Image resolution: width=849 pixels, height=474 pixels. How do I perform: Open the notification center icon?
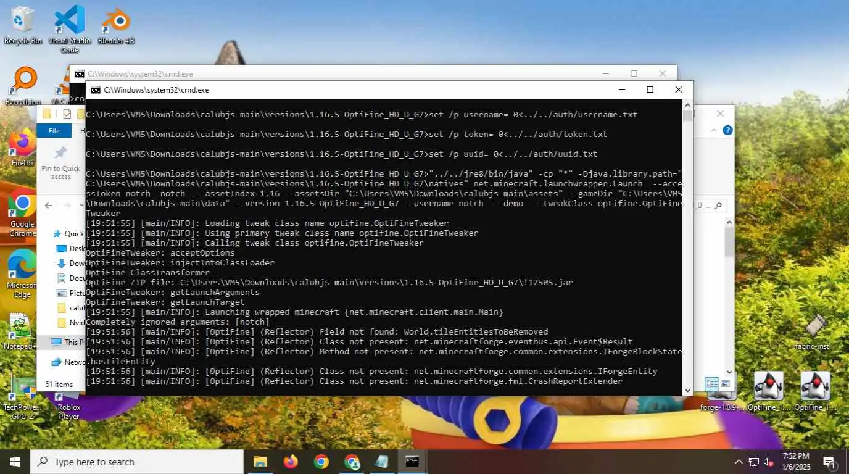tap(830, 462)
